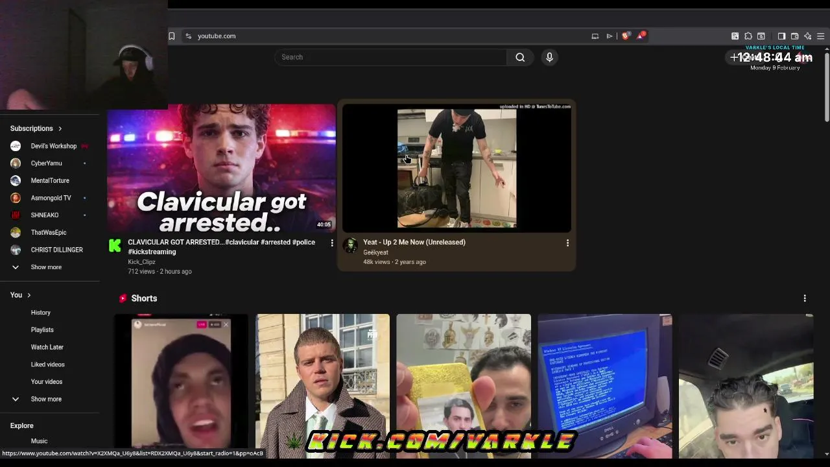Viewport: 830px width, 467px height.
Task: Open the Brave Shields lion icon
Action: 625,36
